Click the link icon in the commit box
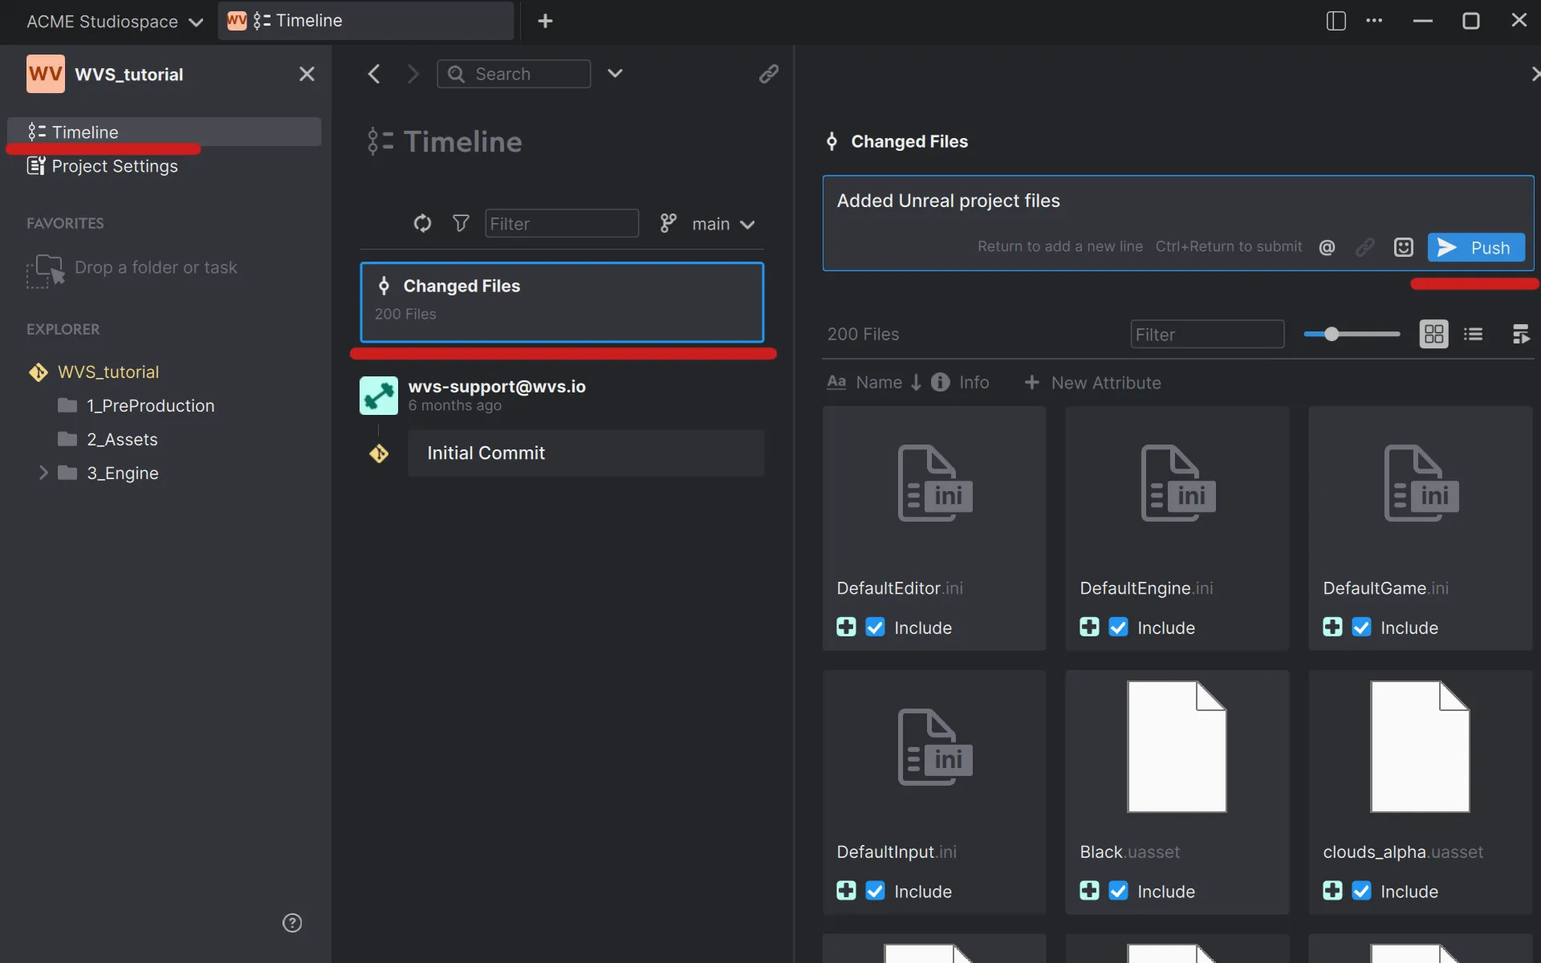The width and height of the screenshot is (1541, 963). point(1365,246)
